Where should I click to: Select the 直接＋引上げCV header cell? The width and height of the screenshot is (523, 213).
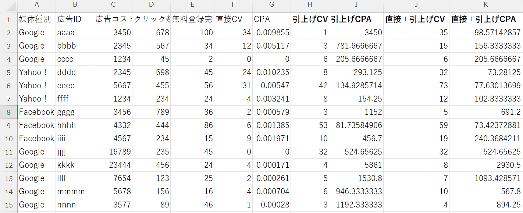(416, 19)
